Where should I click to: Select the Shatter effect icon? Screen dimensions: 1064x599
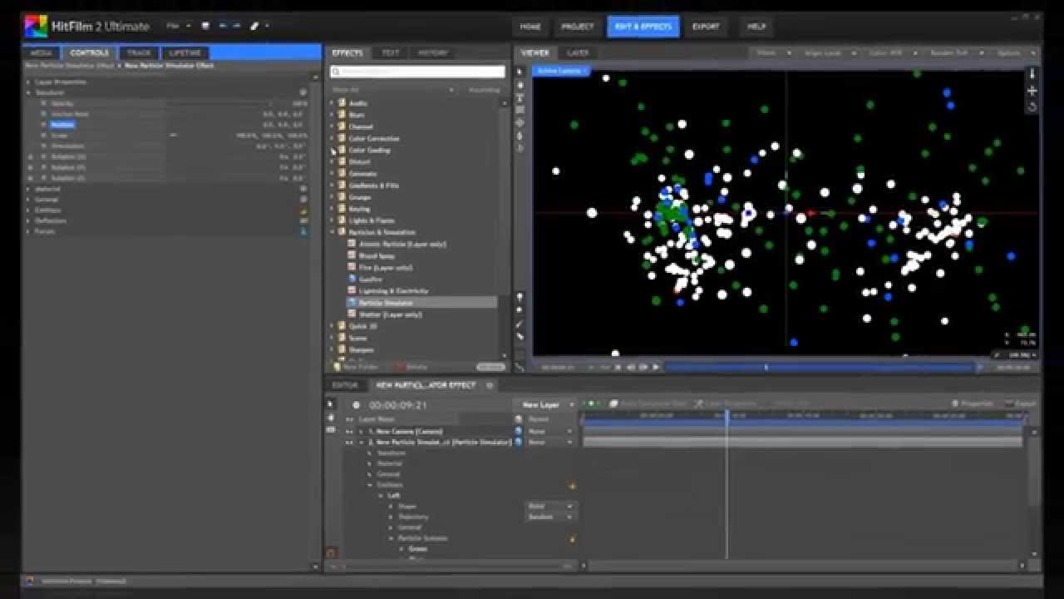(x=352, y=314)
